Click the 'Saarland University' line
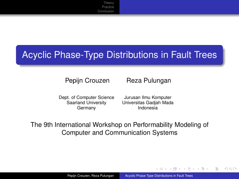 [x=86, y=103]
